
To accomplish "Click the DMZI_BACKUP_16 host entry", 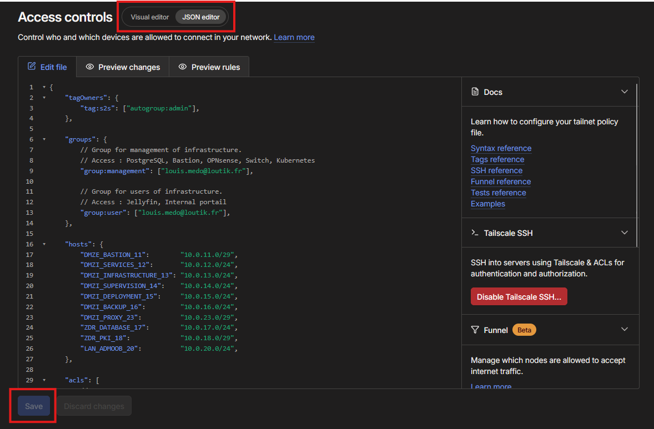I will pos(159,307).
